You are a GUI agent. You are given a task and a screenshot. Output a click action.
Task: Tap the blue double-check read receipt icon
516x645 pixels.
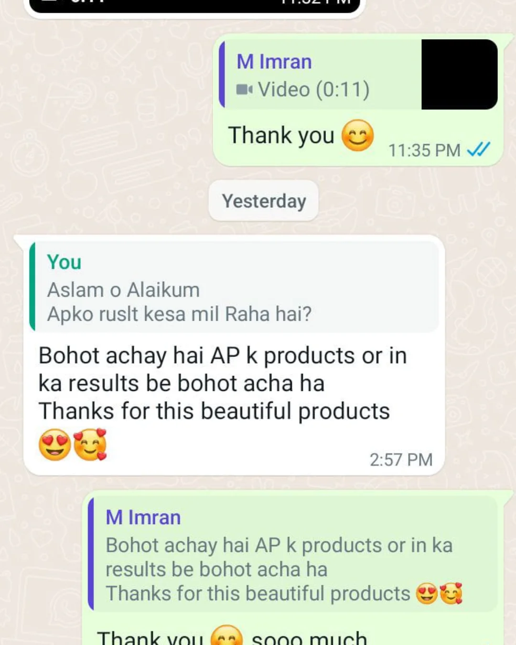478,150
